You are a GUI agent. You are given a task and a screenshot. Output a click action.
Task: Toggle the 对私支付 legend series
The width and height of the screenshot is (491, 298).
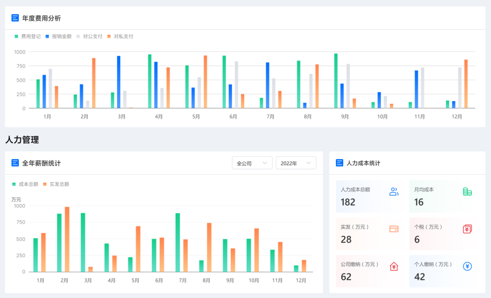coord(120,36)
